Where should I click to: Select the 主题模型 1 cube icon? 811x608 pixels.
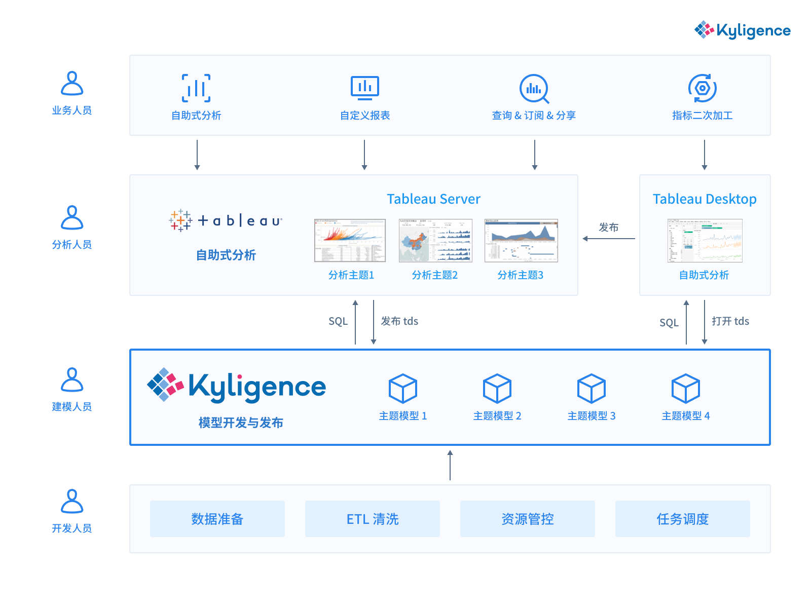pyautogui.click(x=403, y=389)
